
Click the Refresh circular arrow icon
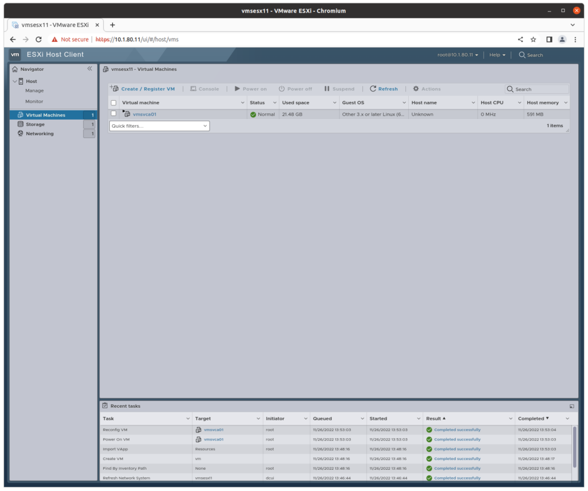(x=373, y=89)
